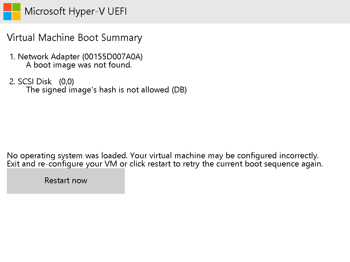Click the DB keyword in the hash error
Image resolution: width=350 pixels, height=262 pixels.
181,90
